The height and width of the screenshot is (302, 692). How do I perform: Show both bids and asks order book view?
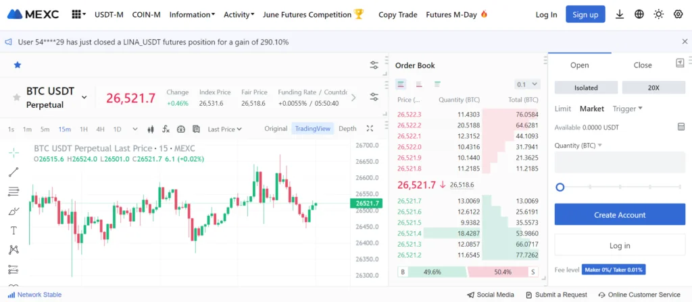coord(401,84)
